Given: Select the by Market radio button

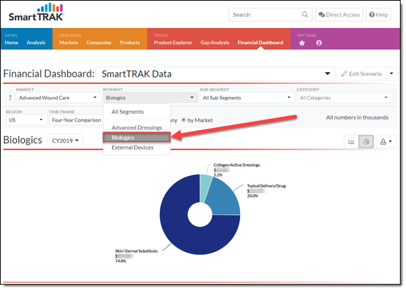Looking at the screenshot, I should [x=183, y=120].
